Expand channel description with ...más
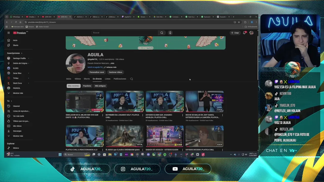324x182 pixels. (112, 63)
